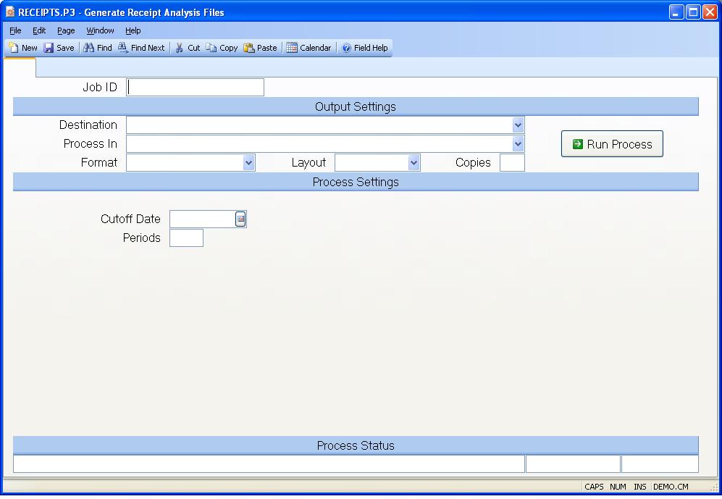Open the Layout dropdown

(413, 162)
